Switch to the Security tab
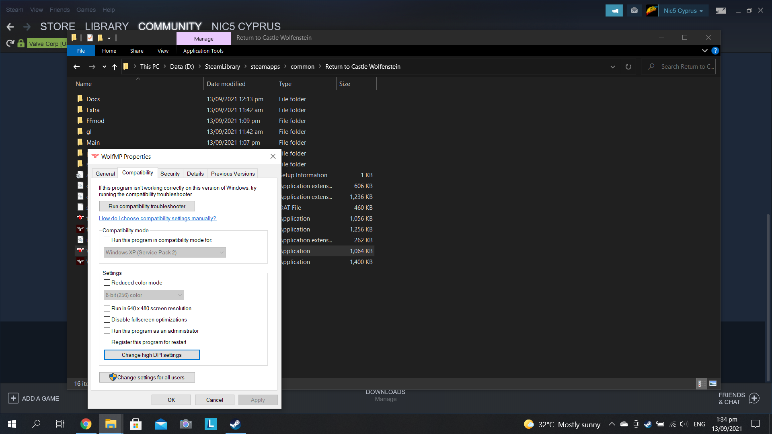 170,174
